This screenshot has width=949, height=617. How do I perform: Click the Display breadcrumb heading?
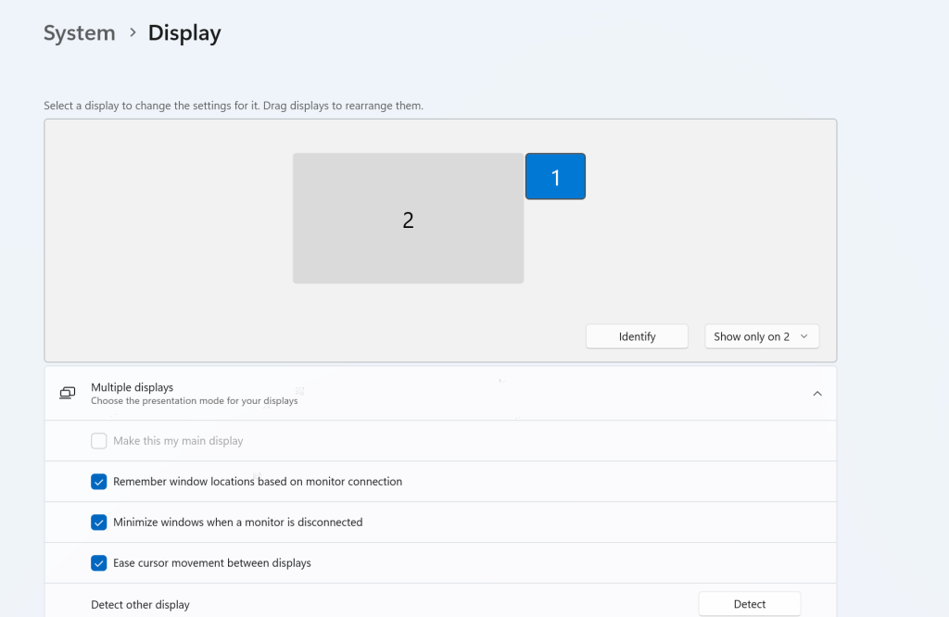point(184,32)
